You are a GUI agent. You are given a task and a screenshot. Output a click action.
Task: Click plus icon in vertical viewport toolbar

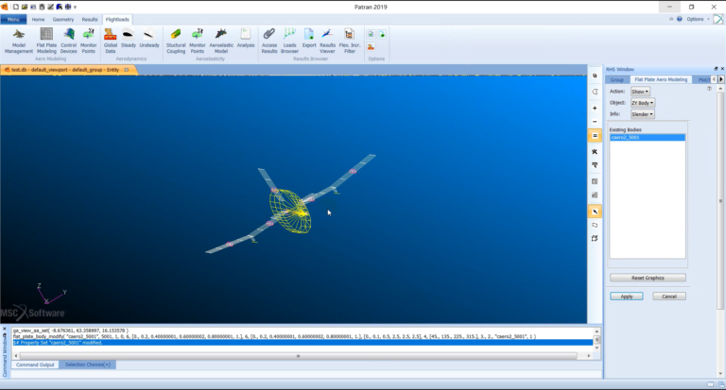tap(595, 108)
